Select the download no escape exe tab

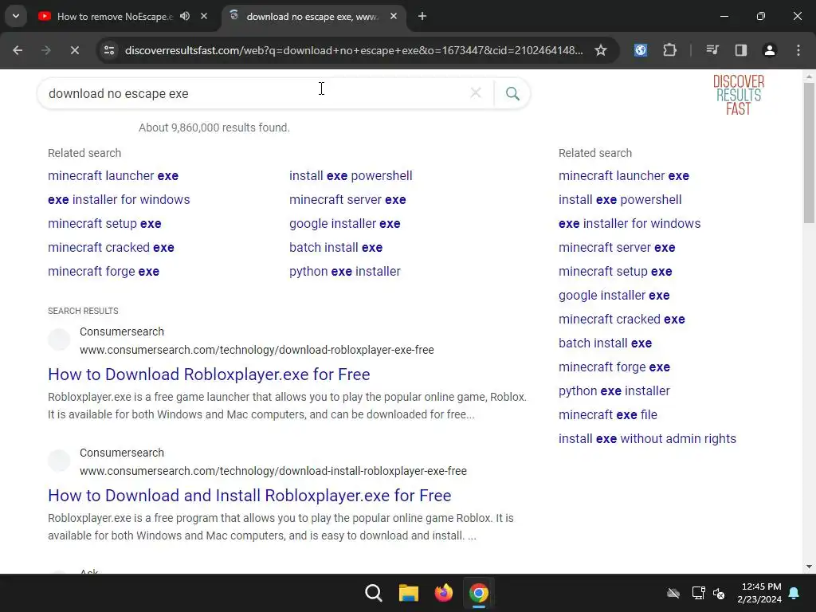click(312, 16)
